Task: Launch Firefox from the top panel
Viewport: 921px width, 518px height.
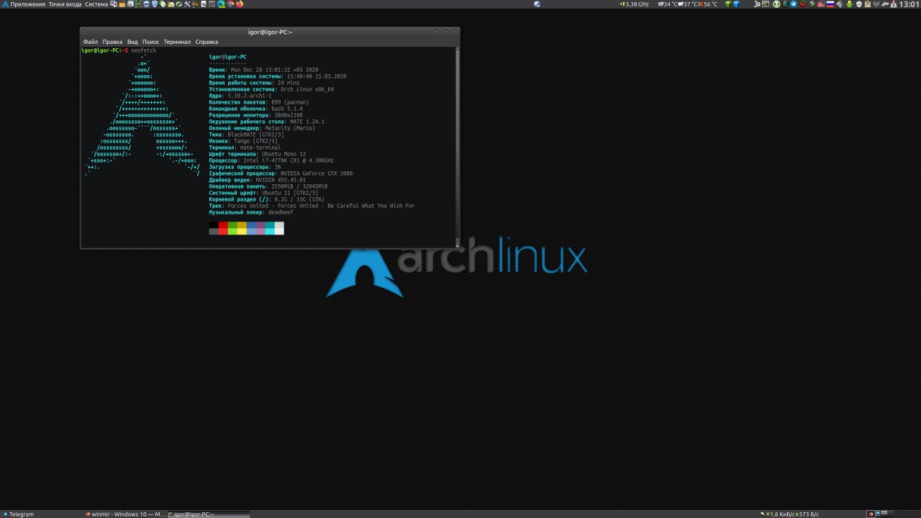Action: 240,4
